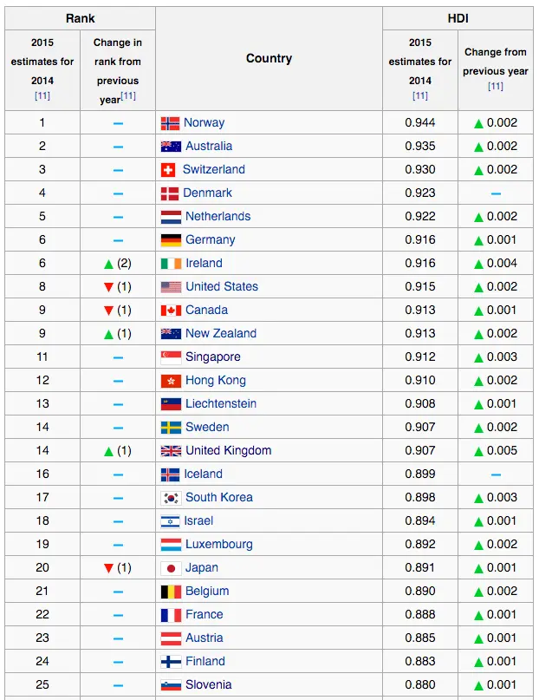Click the Japan flag icon

point(171,568)
